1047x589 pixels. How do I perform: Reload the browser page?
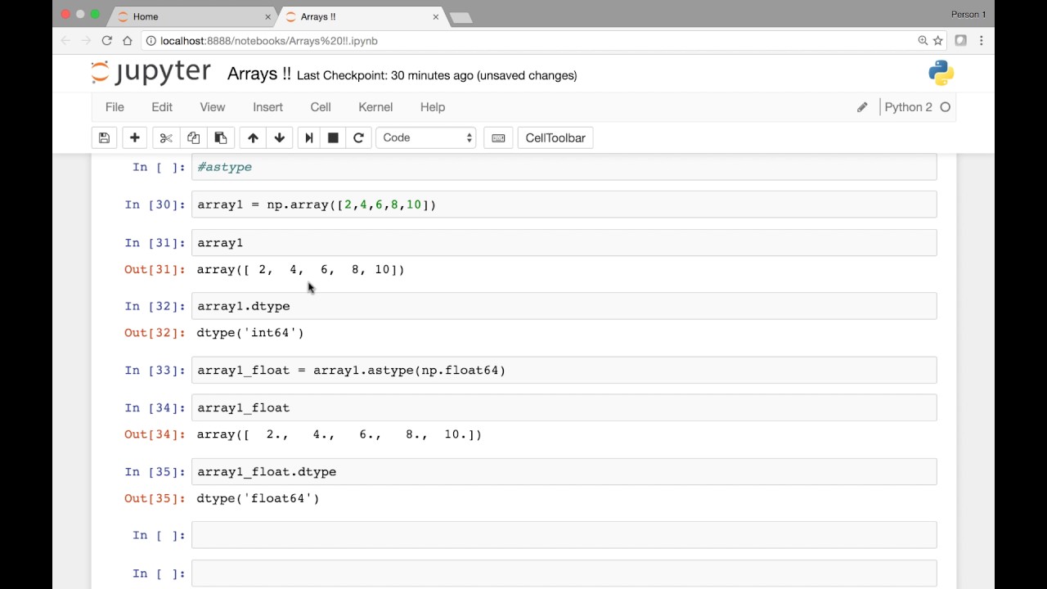[107, 40]
